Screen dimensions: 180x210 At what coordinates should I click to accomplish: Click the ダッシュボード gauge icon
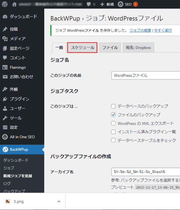[5, 16]
